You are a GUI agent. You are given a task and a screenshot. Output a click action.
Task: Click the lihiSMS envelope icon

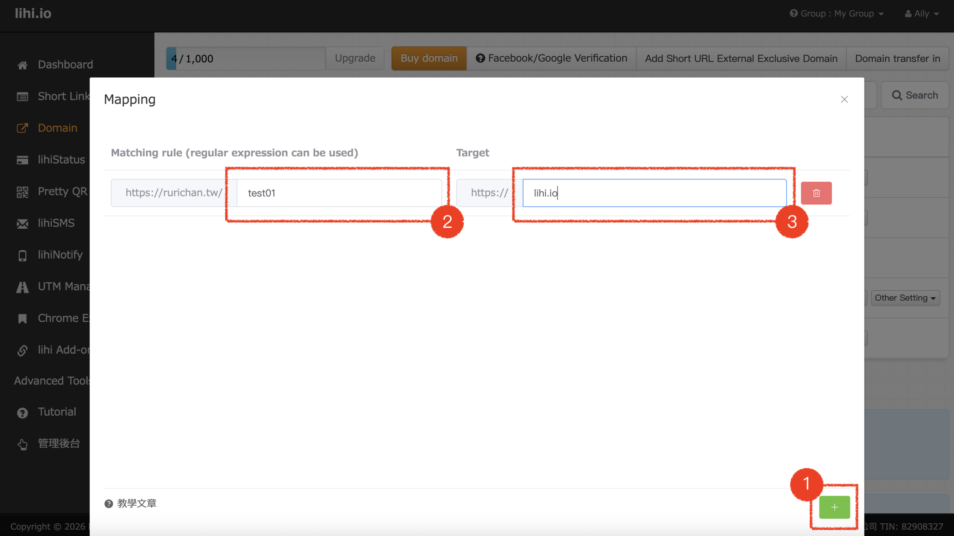click(22, 223)
